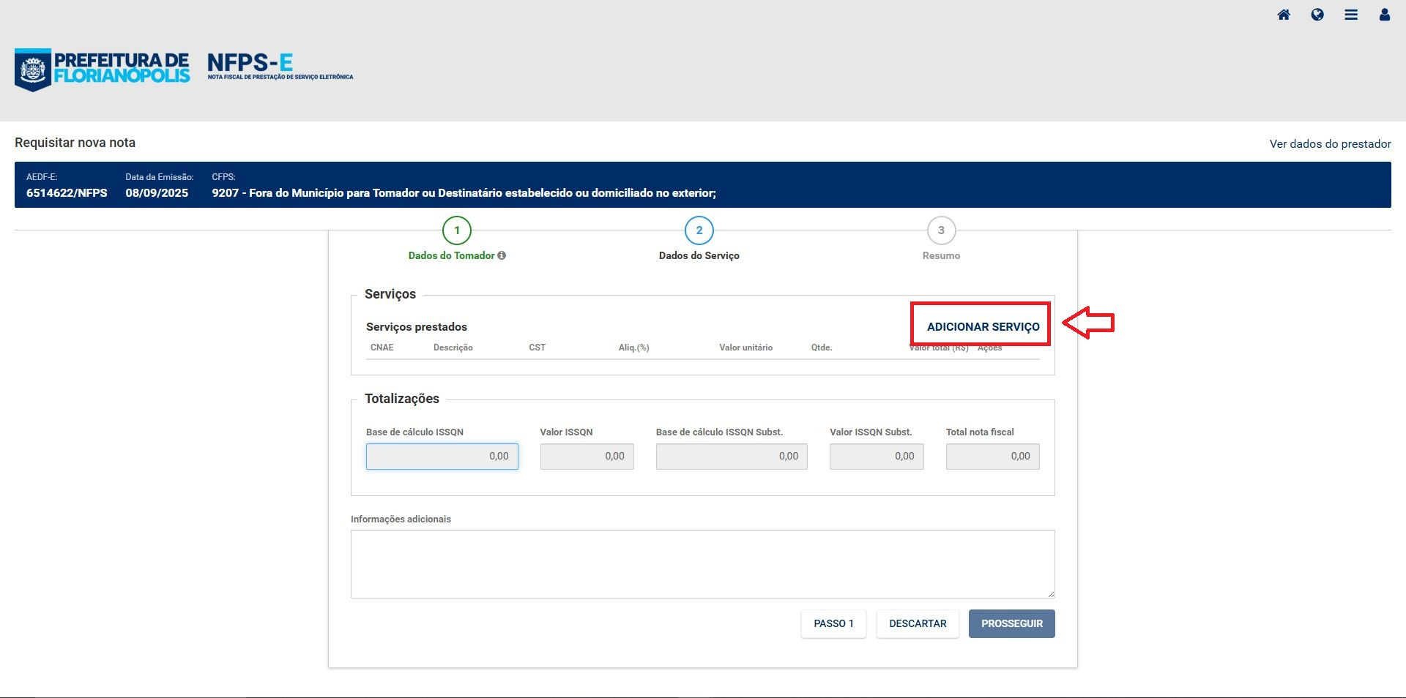The image size is (1406, 698).
Task: Click the info icon beside Dados do Tomador
Action: pos(502,255)
